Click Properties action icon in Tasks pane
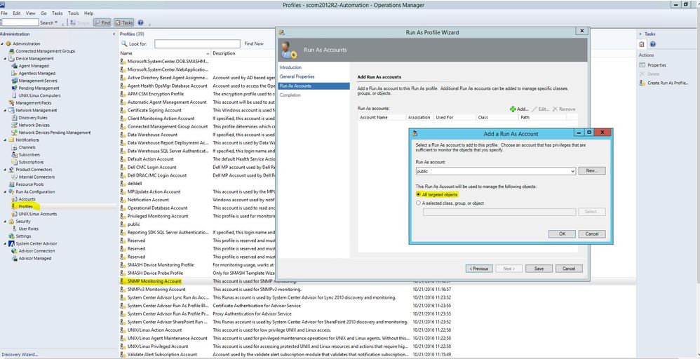 pos(642,65)
